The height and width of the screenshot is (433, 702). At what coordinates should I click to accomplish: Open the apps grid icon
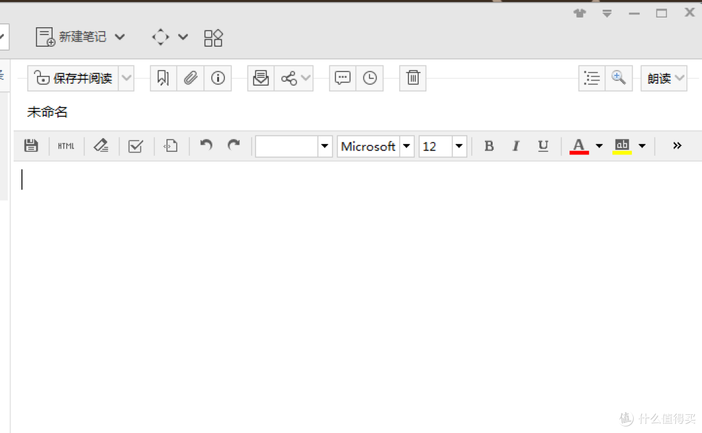click(213, 38)
